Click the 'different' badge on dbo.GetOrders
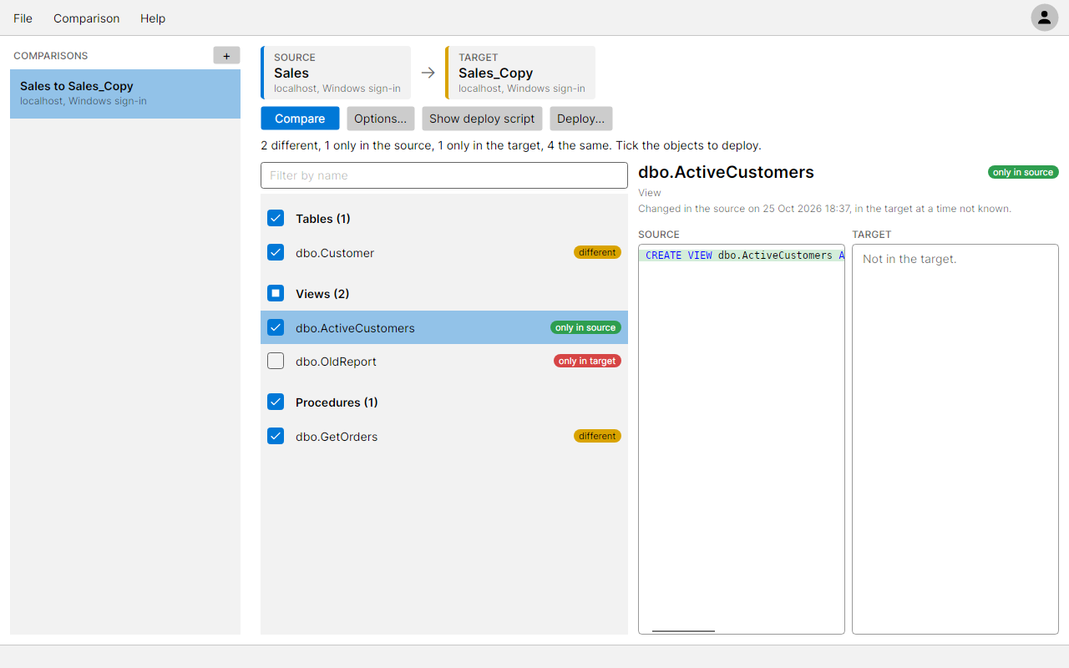 597,436
